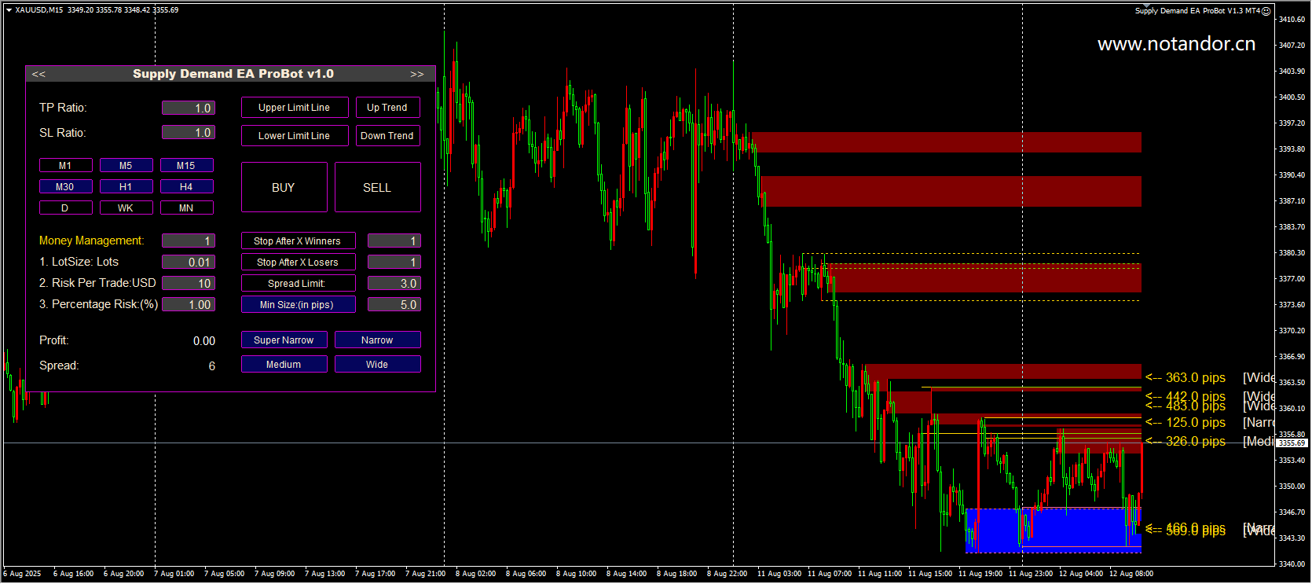The width and height of the screenshot is (1312, 584).
Task: Toggle the Wide zone filter
Action: [x=377, y=365]
